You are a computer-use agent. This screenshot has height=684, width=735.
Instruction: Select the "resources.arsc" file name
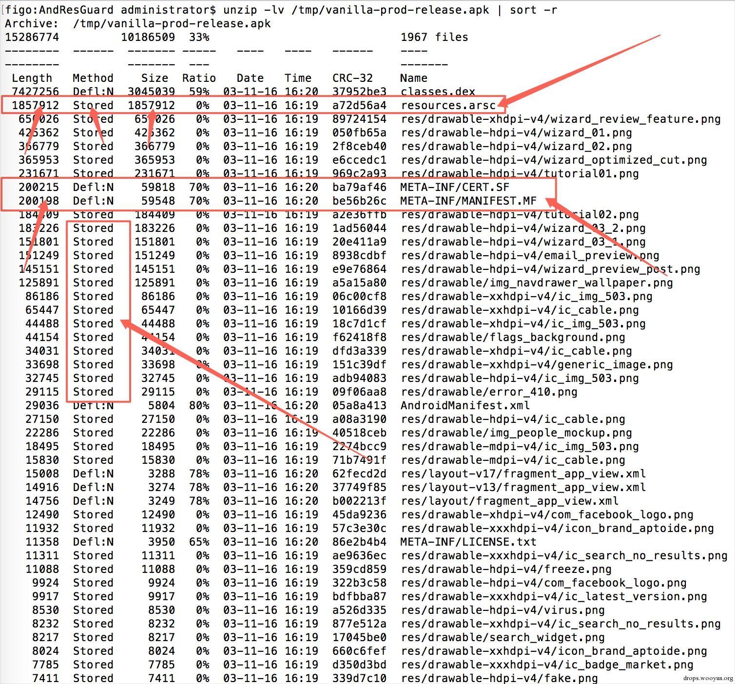[448, 105]
